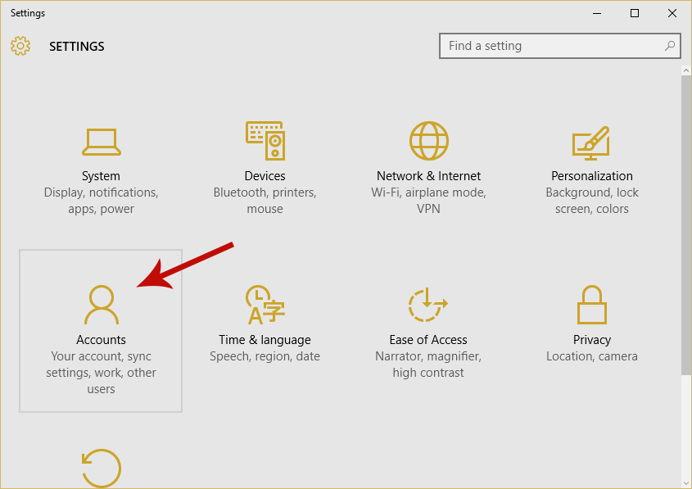
Task: Click 'Speech, region, date' description
Action: coord(265,356)
